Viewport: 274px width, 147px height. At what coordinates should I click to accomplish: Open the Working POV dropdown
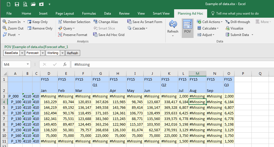pos(63,53)
